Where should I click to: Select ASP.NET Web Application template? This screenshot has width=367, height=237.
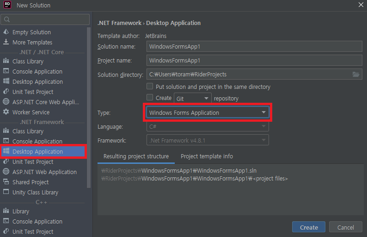43,172
